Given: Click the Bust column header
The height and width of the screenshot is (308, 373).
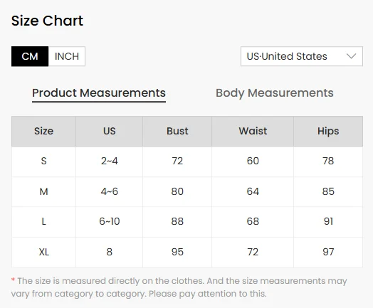Looking at the screenshot, I should [x=177, y=131].
